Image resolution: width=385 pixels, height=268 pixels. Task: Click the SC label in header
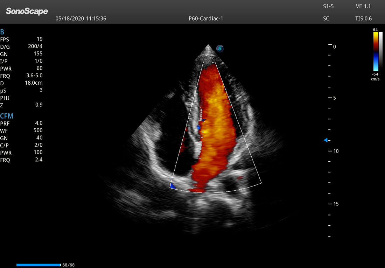326,19
